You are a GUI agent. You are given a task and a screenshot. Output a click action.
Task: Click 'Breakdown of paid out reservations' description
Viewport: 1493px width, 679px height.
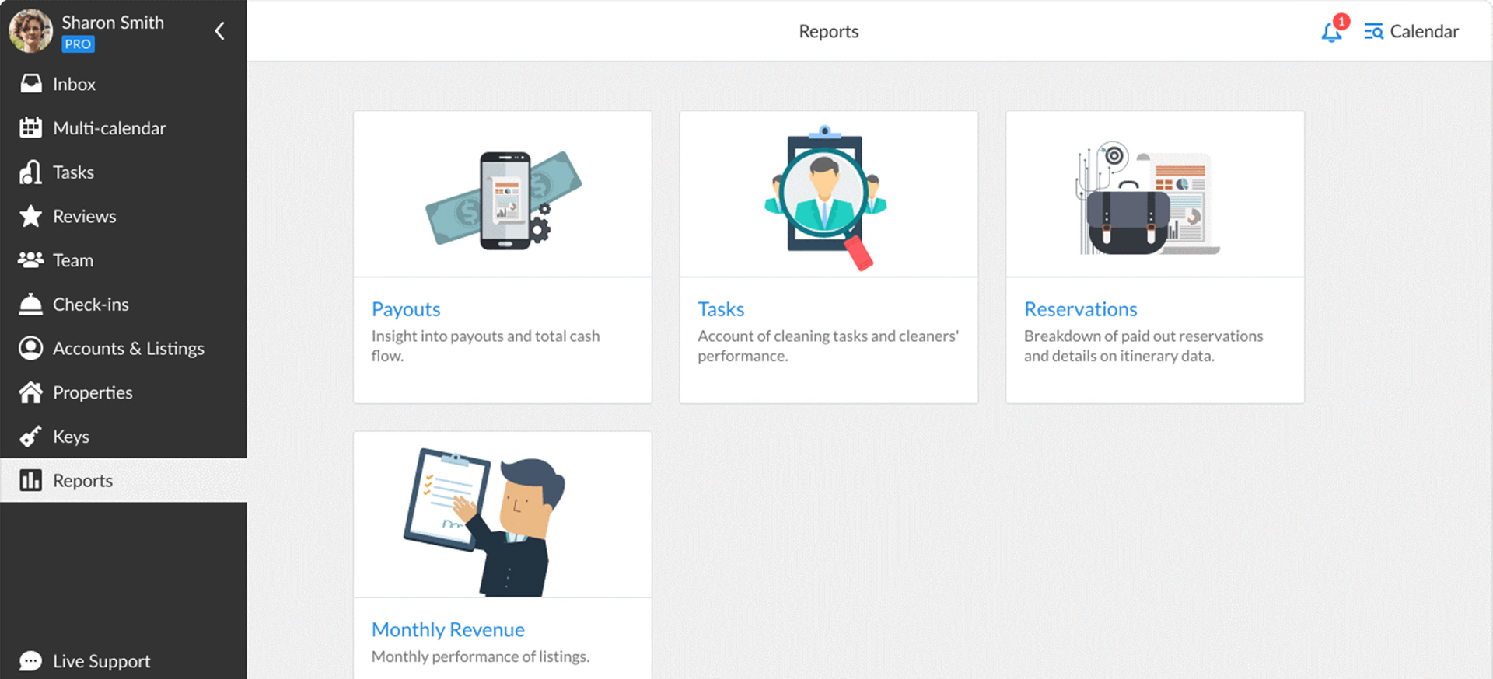coord(1144,346)
